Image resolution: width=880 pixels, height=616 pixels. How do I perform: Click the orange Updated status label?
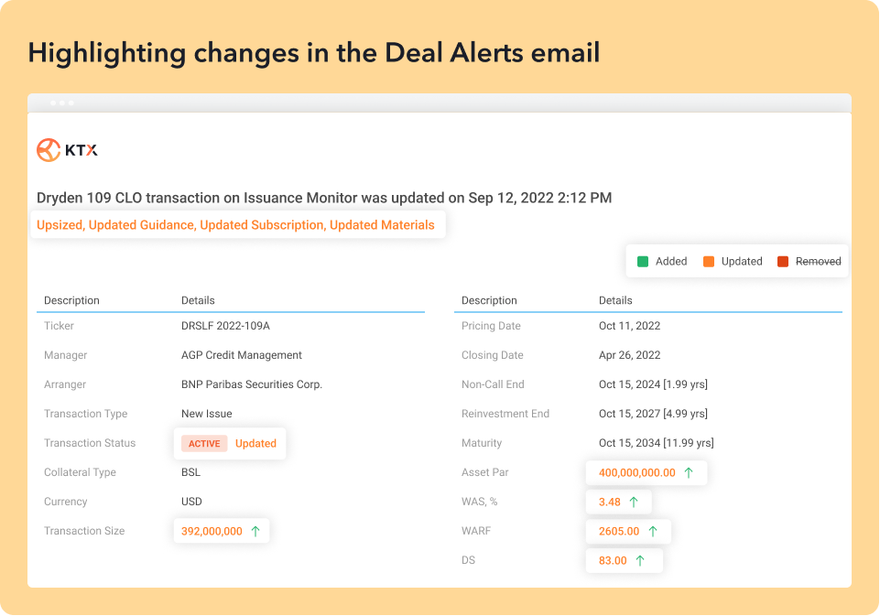pyautogui.click(x=255, y=443)
